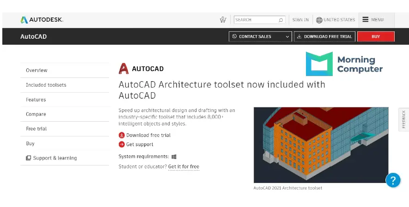
Task: Click the Get support link
Action: point(140,144)
